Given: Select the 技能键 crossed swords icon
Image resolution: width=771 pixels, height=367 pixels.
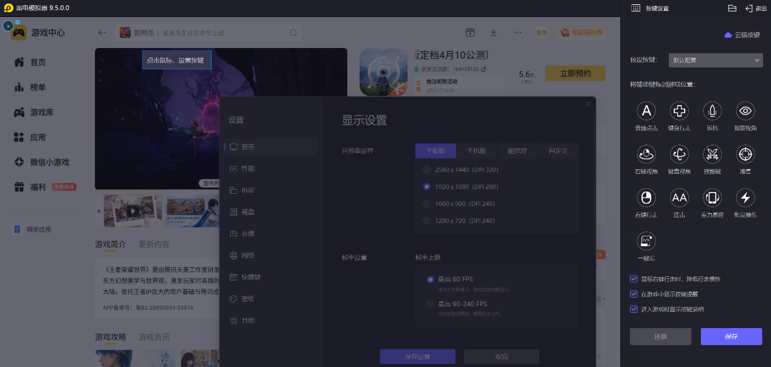Looking at the screenshot, I should [712, 154].
